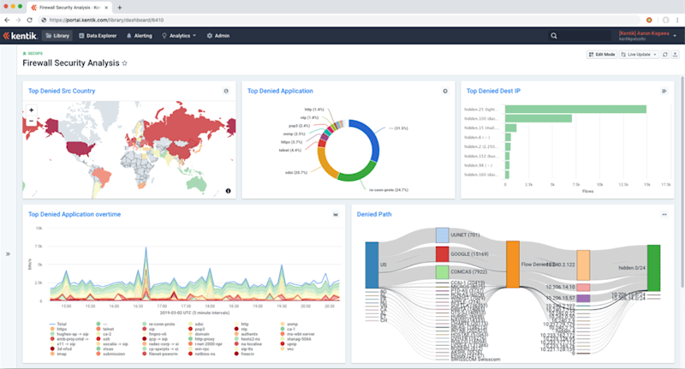This screenshot has width=685, height=369.
Task: Open the Admin section
Action: coord(218,36)
